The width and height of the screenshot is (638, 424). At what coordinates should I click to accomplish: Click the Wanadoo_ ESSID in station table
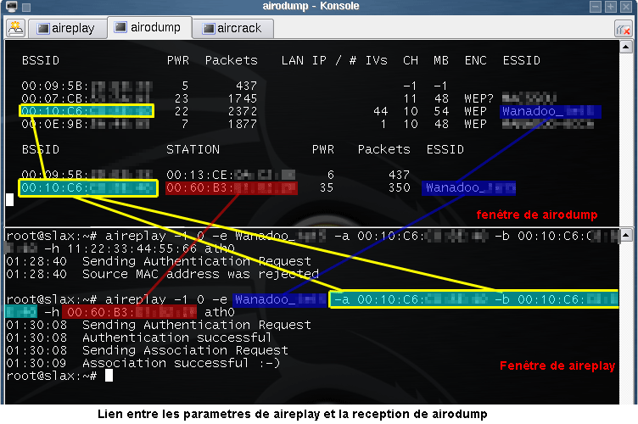pyautogui.click(x=468, y=187)
